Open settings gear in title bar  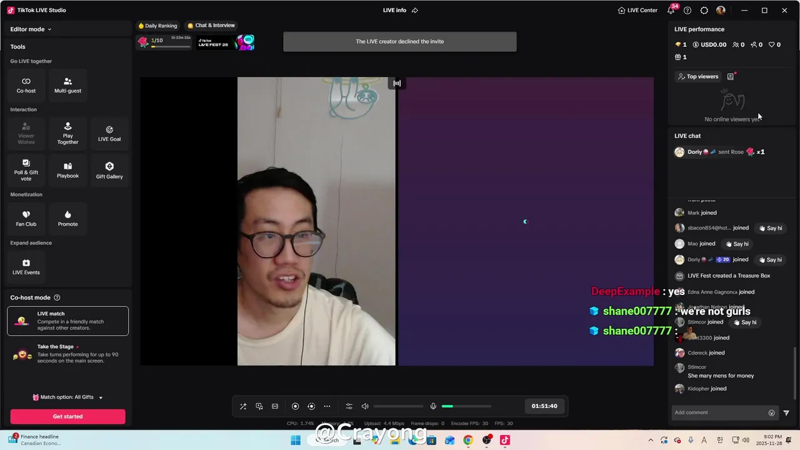tap(704, 10)
